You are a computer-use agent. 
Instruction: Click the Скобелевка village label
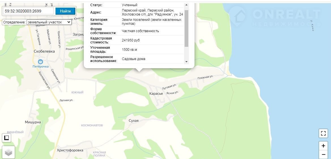[x=44, y=52]
